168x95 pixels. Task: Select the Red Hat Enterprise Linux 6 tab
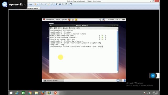(x=33, y=8)
